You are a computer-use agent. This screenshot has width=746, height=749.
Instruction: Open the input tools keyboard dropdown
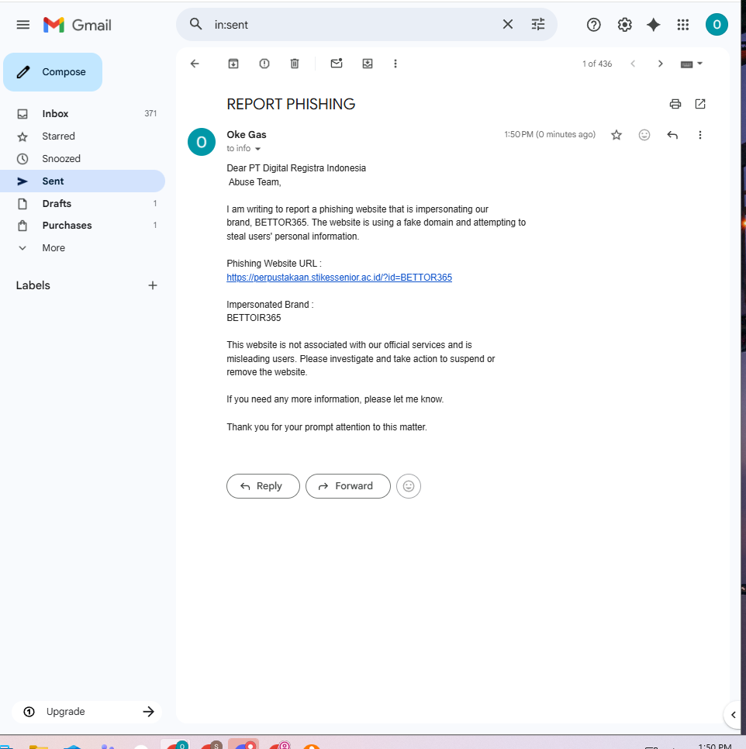click(691, 64)
